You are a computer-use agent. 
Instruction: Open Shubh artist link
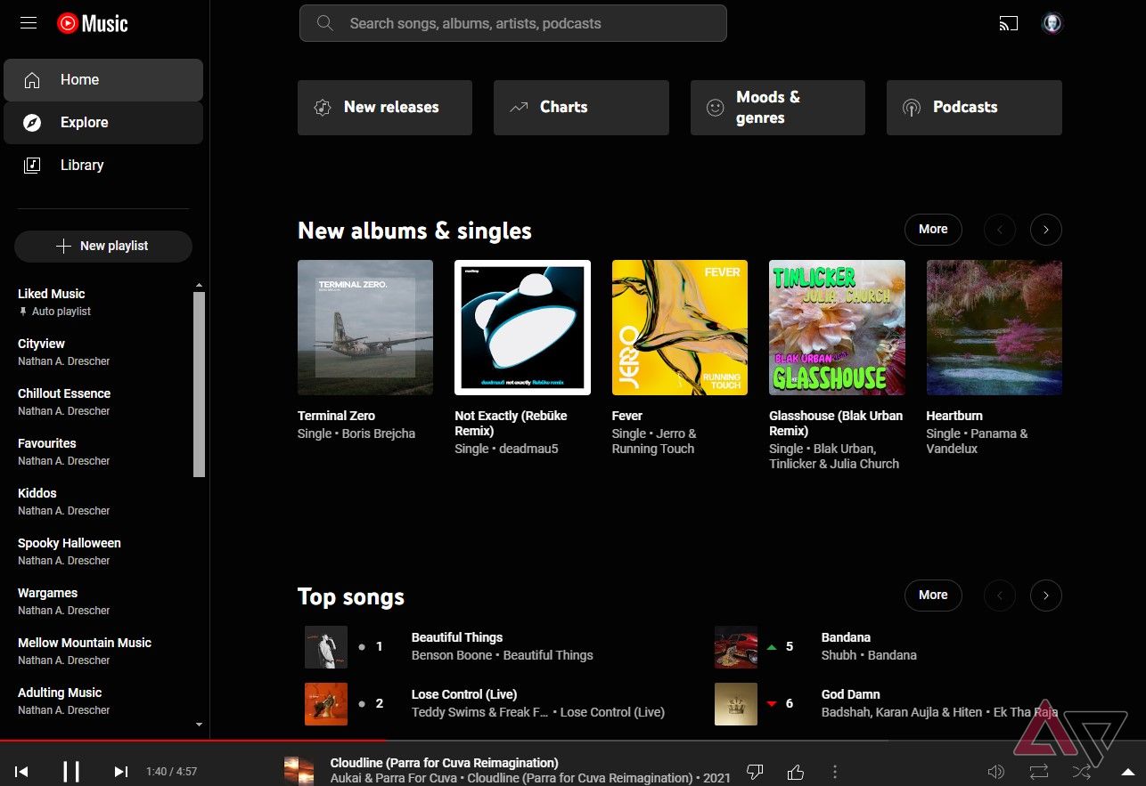click(x=839, y=656)
